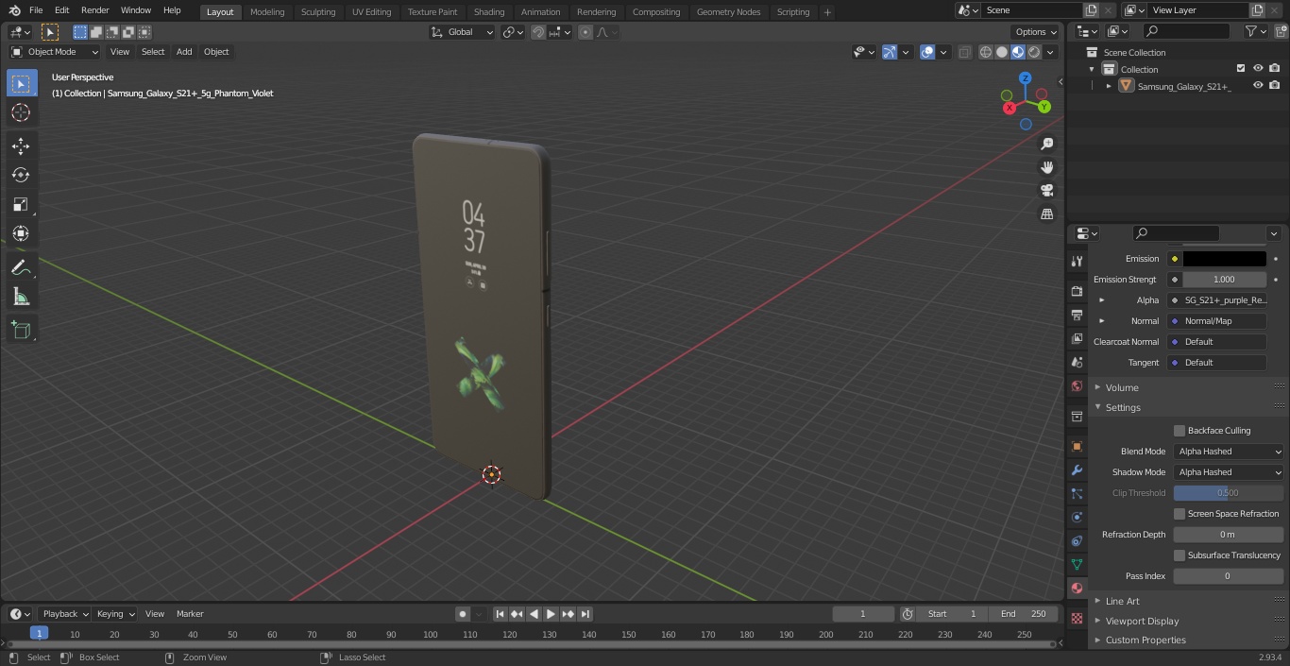Open the Material properties tab
The height and width of the screenshot is (666, 1290).
[x=1077, y=588]
